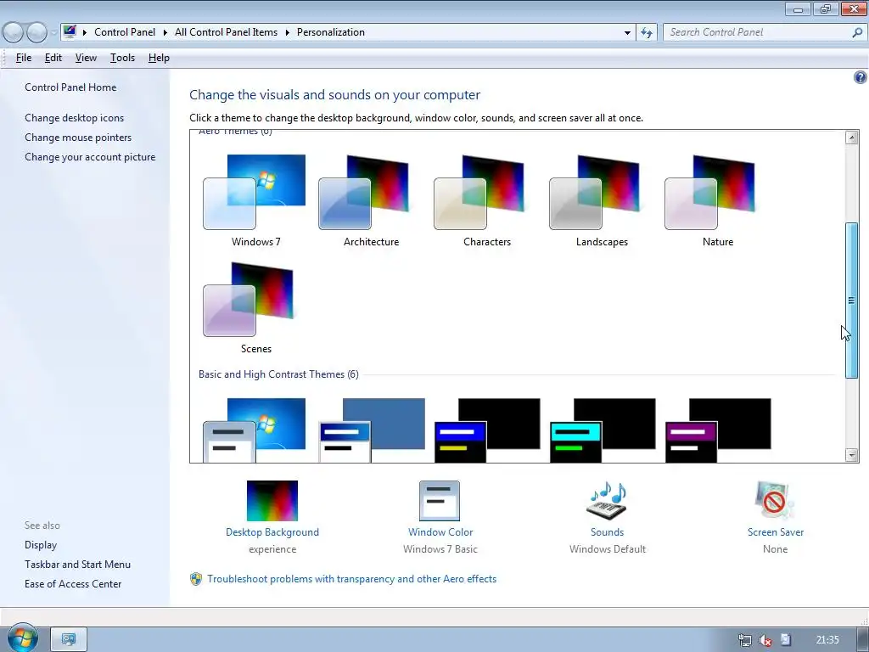Click the taskbar clock showing 21:35

point(827,640)
